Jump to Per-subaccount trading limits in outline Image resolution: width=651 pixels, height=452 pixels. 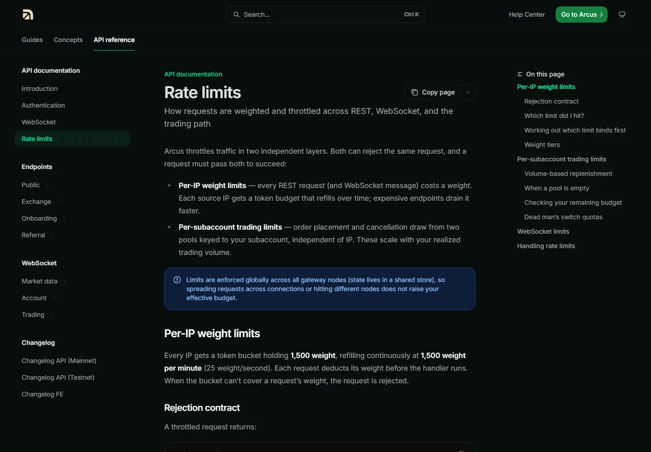561,159
